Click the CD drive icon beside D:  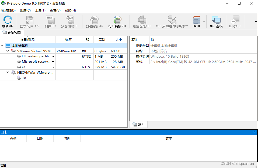click(19, 78)
